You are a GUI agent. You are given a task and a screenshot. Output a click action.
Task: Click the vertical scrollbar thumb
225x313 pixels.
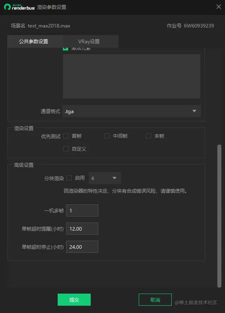point(219,216)
